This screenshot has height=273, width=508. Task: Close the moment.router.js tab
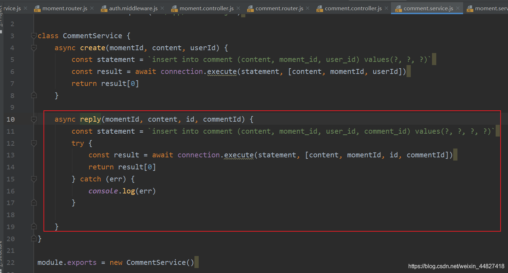coord(92,8)
